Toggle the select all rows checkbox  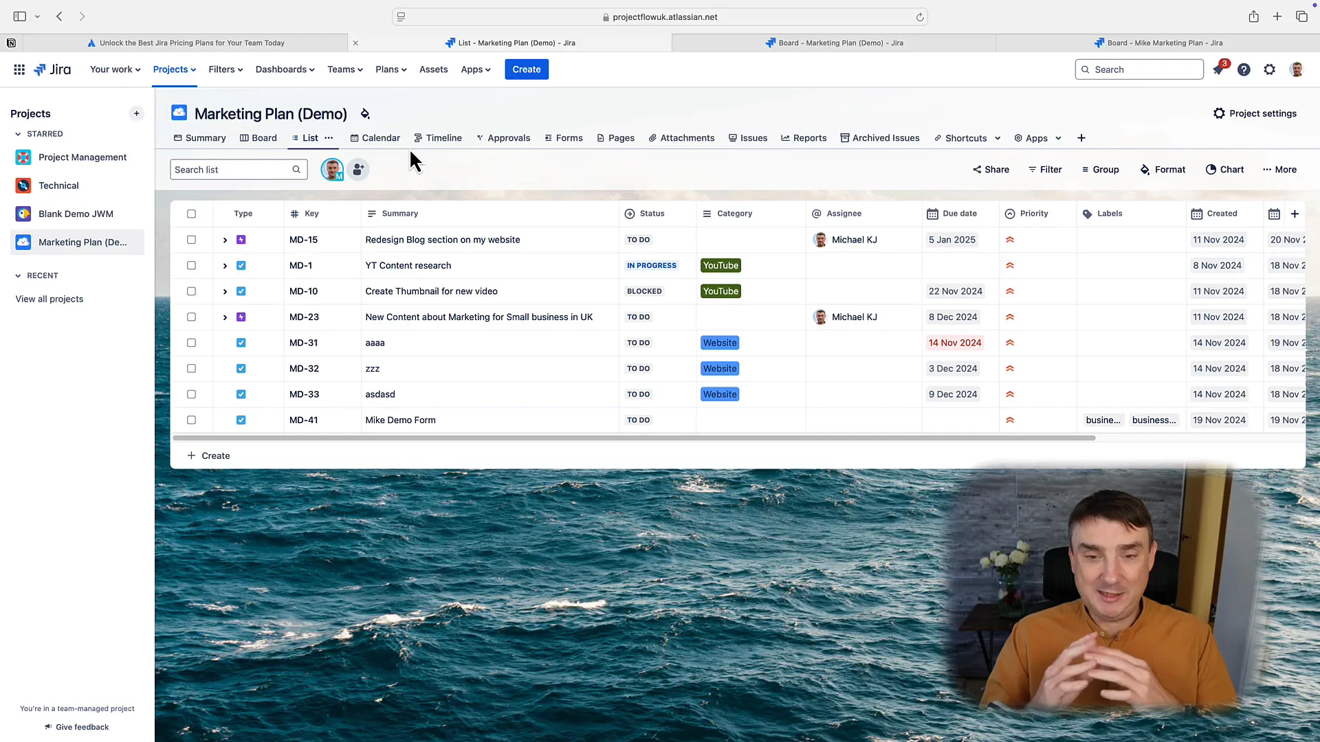coord(191,214)
